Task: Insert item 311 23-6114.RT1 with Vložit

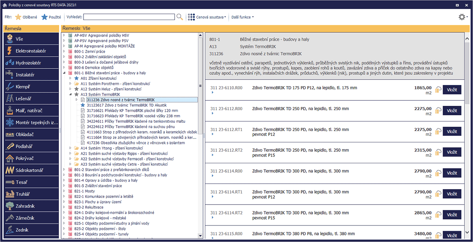Action: 452,194
